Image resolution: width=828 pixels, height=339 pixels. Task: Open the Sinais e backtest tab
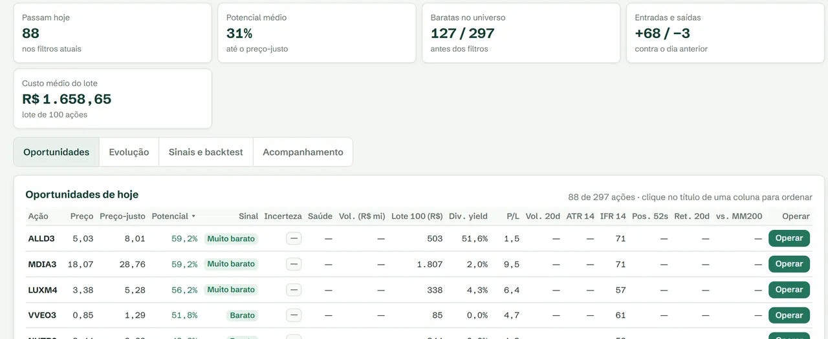tap(206, 152)
